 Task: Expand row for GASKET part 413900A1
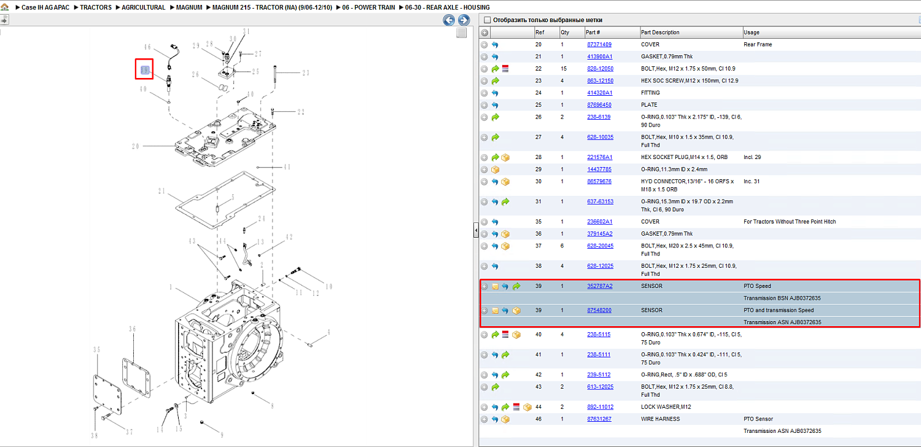[x=484, y=57]
